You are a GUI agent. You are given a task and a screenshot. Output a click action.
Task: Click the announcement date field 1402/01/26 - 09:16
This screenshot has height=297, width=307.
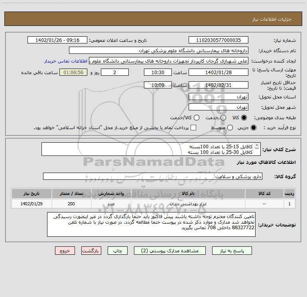[x=57, y=40]
